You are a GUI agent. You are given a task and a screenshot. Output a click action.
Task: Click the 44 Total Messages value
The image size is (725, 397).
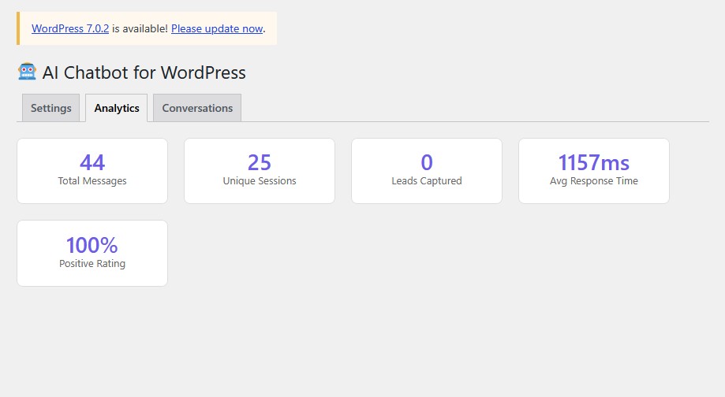point(92,162)
